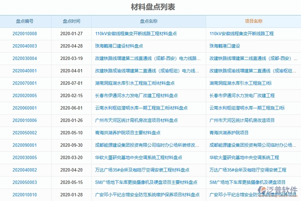Sort entries by 盘点时间 column header
Image resolution: width=301 pixels, height=201 pixels.
(x=71, y=21)
